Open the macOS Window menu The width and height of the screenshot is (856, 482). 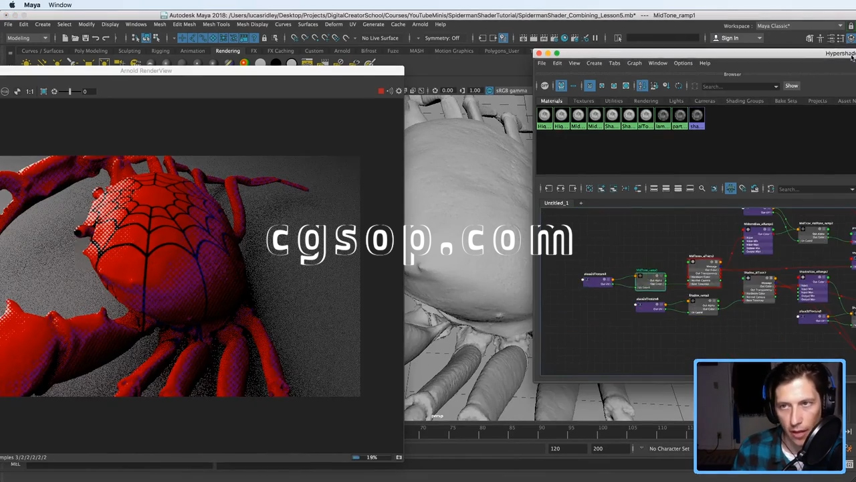tap(60, 5)
